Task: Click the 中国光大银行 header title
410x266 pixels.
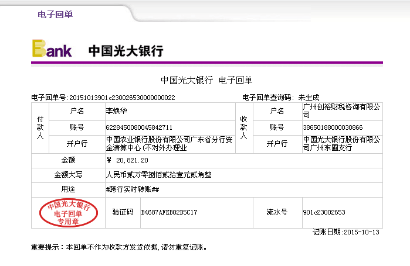Action: click(126, 51)
